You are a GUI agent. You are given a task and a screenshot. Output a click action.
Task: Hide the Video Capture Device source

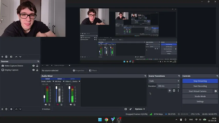[x=34, y=66]
